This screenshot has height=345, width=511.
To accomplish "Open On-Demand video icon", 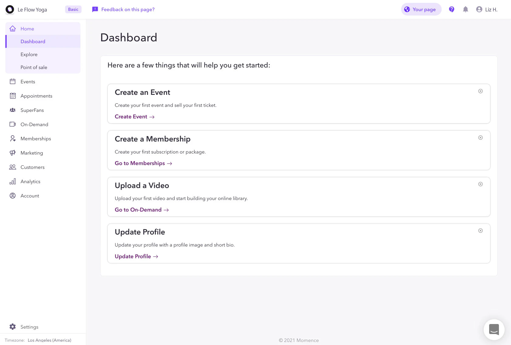I will [12, 124].
